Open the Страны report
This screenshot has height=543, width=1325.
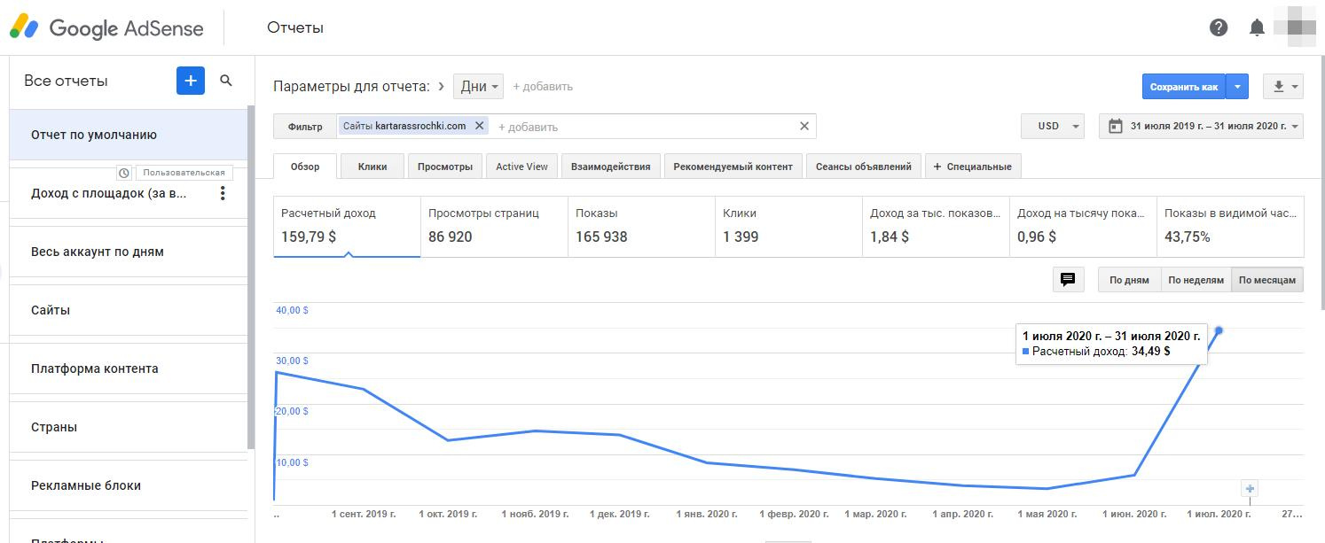(129, 427)
